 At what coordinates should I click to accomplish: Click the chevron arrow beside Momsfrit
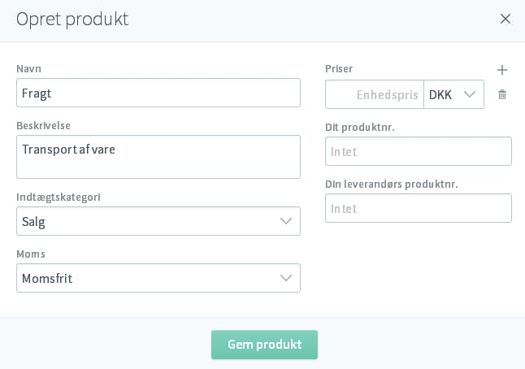point(285,278)
